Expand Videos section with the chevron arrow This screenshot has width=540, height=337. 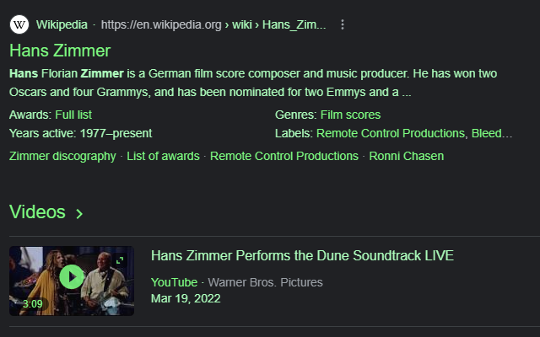pyautogui.click(x=79, y=213)
